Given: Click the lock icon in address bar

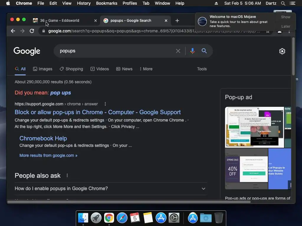Looking at the screenshot, I should click(x=44, y=31).
